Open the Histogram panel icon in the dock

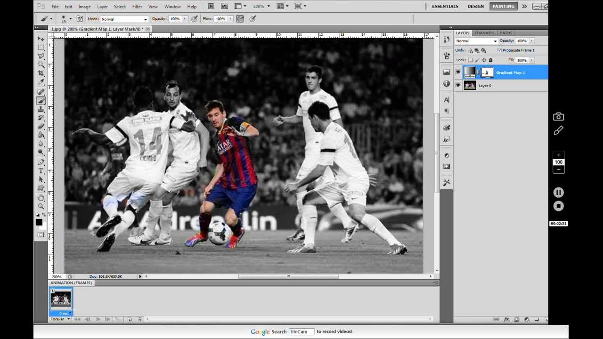[447, 72]
